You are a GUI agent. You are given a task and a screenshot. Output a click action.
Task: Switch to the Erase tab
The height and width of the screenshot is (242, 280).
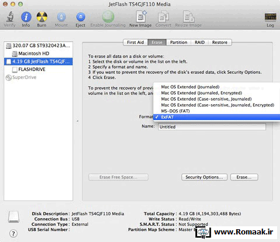coord(157,42)
